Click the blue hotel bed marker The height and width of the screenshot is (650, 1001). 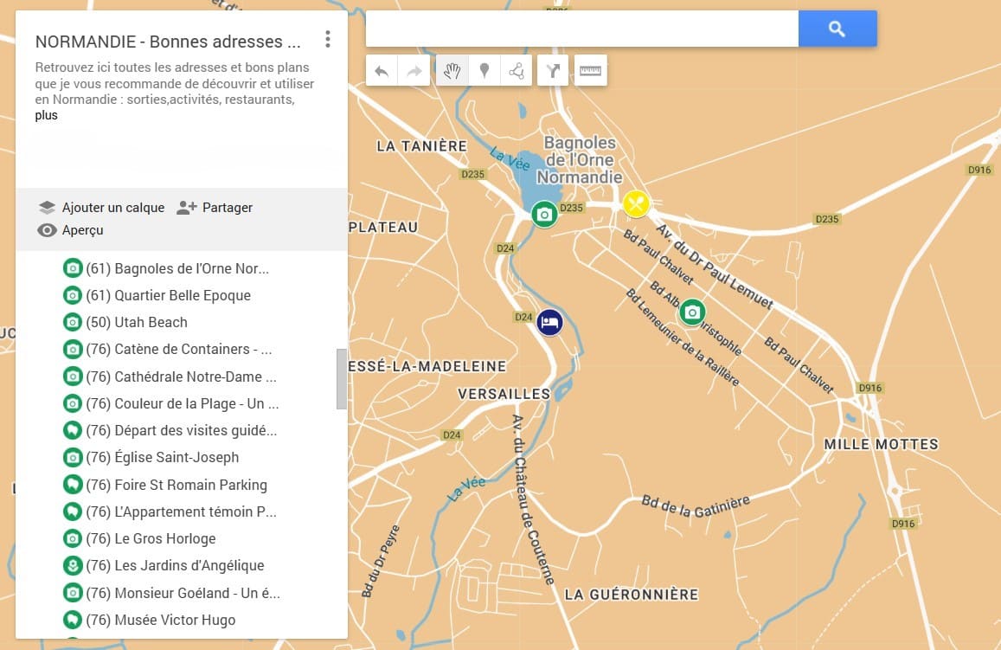click(x=549, y=323)
